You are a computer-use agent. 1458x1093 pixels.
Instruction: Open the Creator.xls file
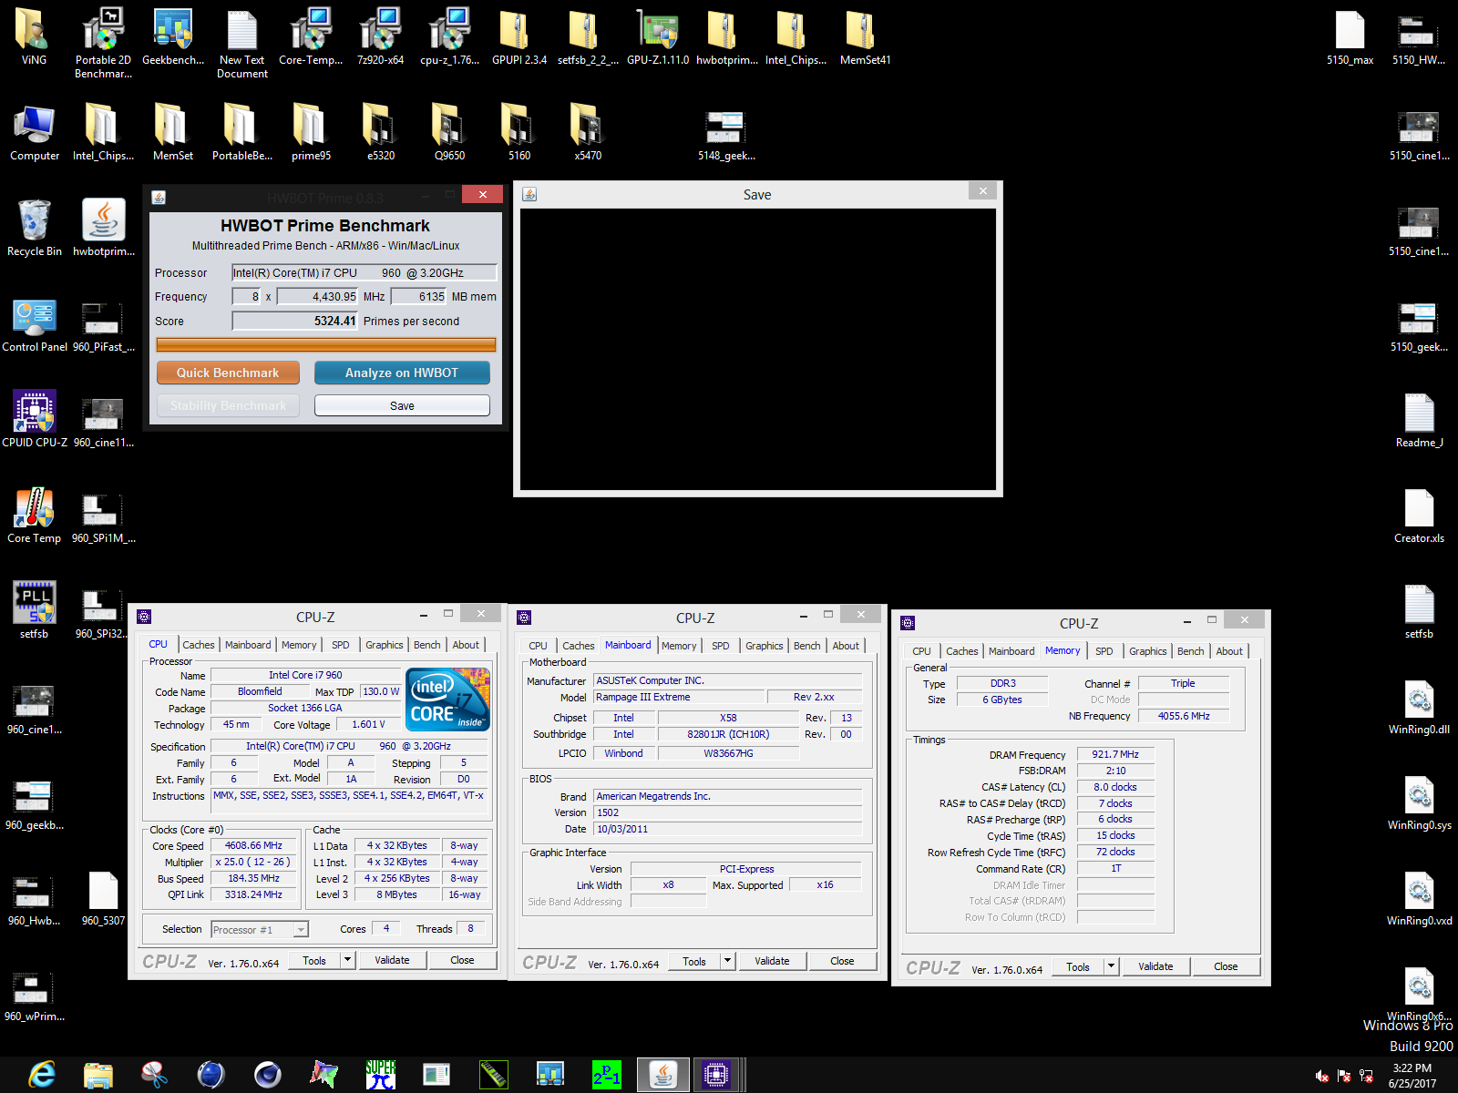(x=1419, y=515)
